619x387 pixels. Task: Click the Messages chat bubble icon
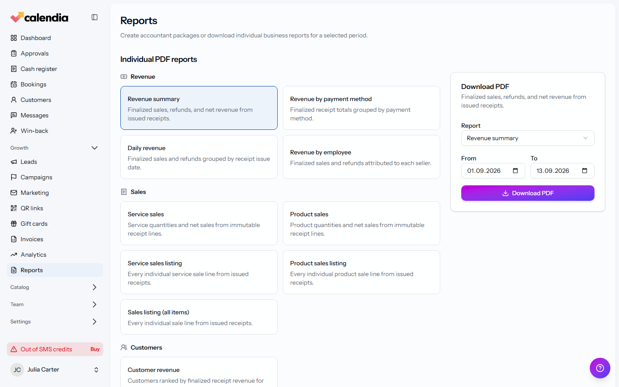pos(14,115)
